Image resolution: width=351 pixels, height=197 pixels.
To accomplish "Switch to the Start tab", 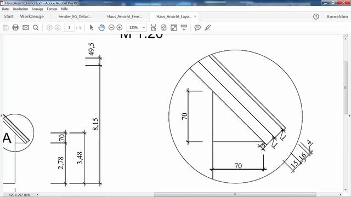I will (9, 16).
